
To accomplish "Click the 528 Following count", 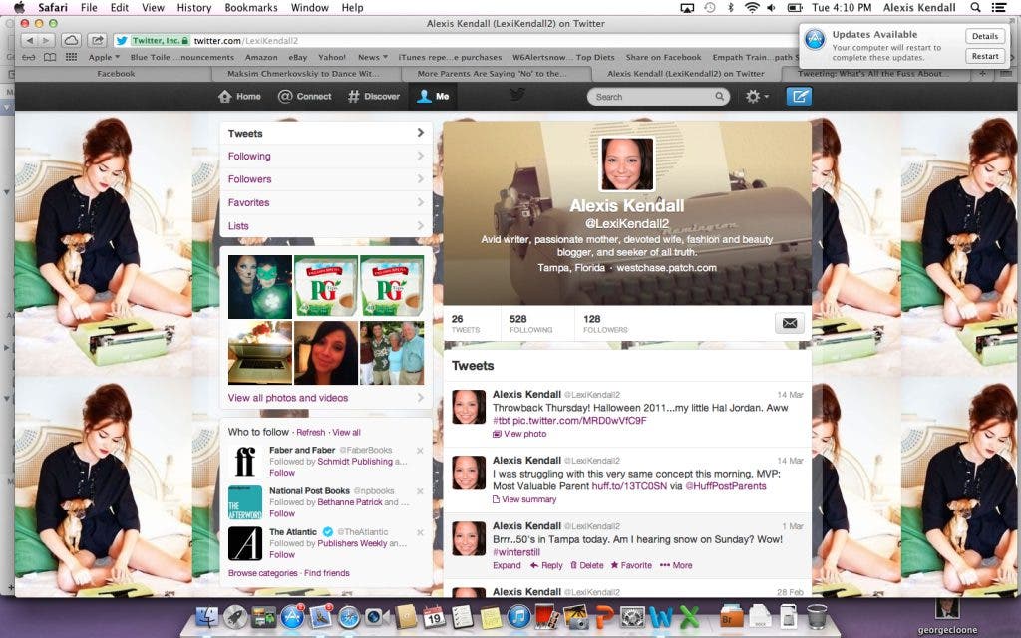I will pos(530,324).
